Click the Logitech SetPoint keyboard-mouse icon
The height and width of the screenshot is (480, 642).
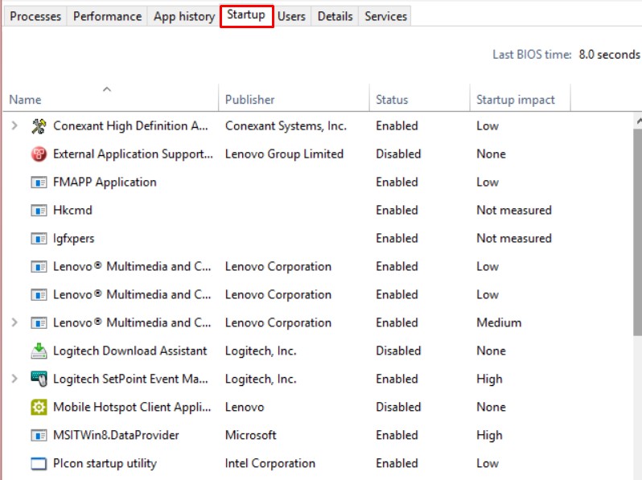pyautogui.click(x=39, y=379)
